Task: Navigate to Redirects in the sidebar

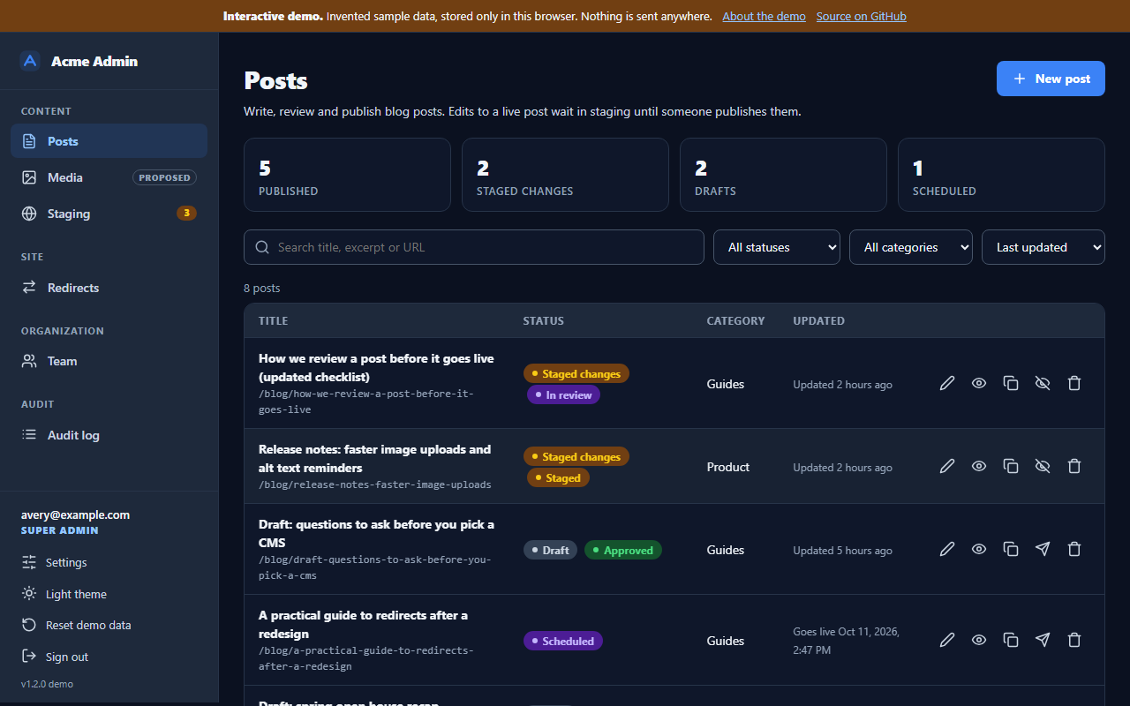Action: pyautogui.click(x=109, y=288)
